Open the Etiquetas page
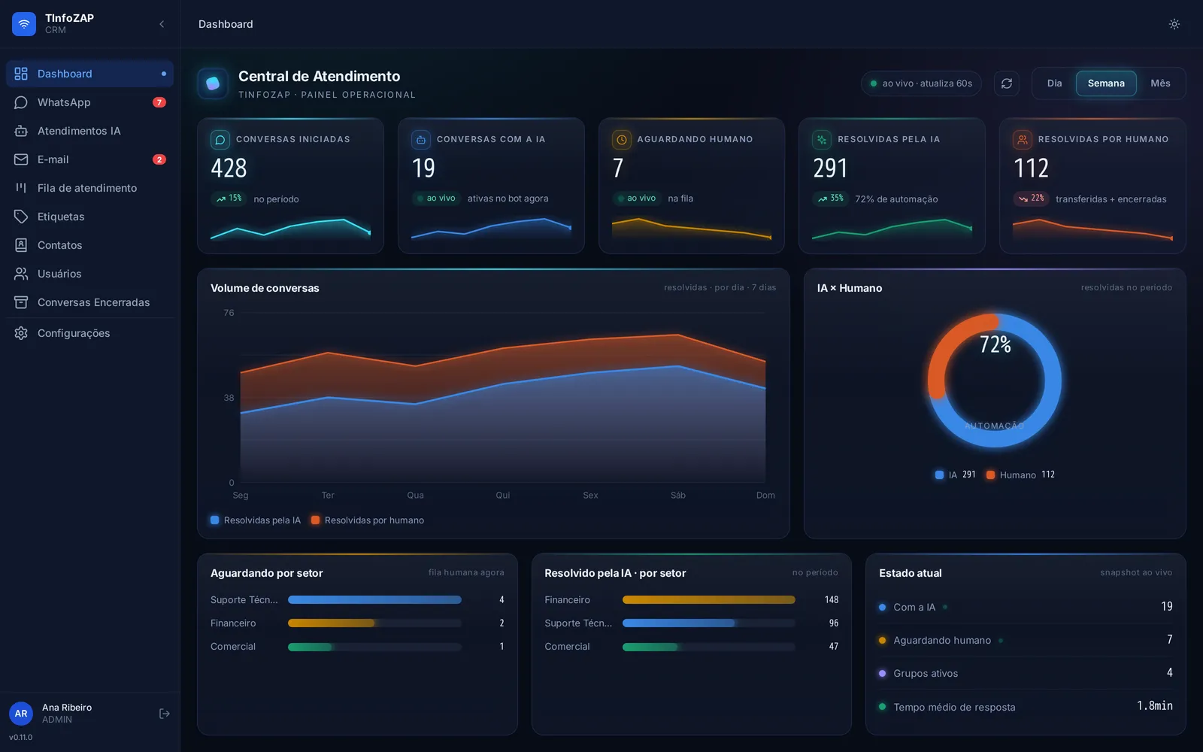The height and width of the screenshot is (752, 1203). coord(89,217)
